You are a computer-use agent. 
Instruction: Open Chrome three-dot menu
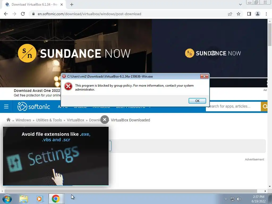pos(266,14)
